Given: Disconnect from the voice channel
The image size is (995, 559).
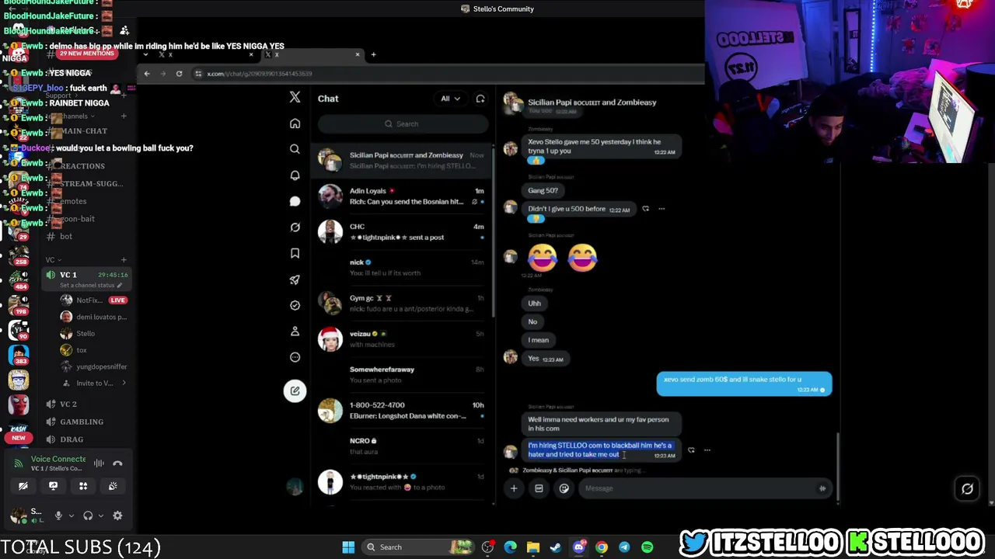Looking at the screenshot, I should (117, 464).
